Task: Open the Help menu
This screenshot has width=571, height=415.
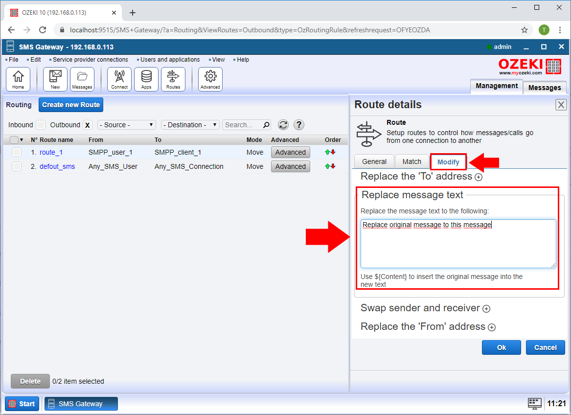Action: tap(243, 60)
